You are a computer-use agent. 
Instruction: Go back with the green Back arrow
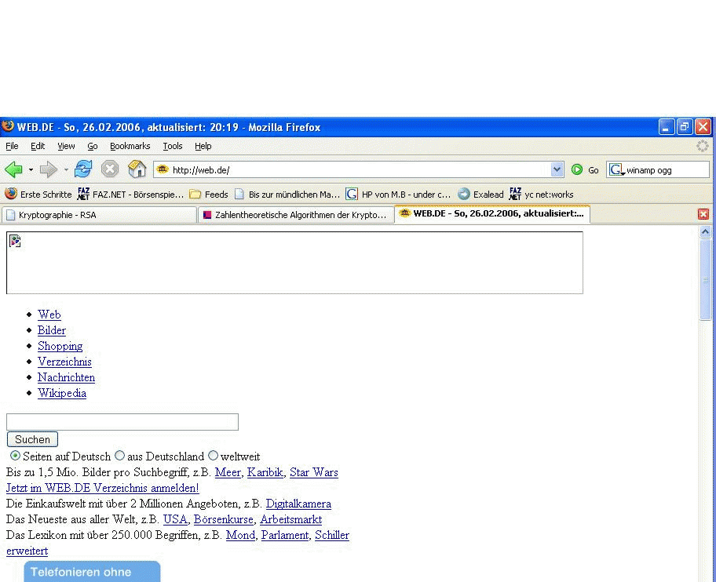(x=13, y=169)
